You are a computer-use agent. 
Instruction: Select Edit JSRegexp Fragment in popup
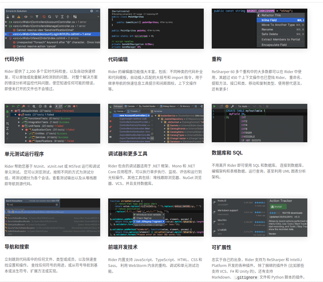(x=149, y=222)
